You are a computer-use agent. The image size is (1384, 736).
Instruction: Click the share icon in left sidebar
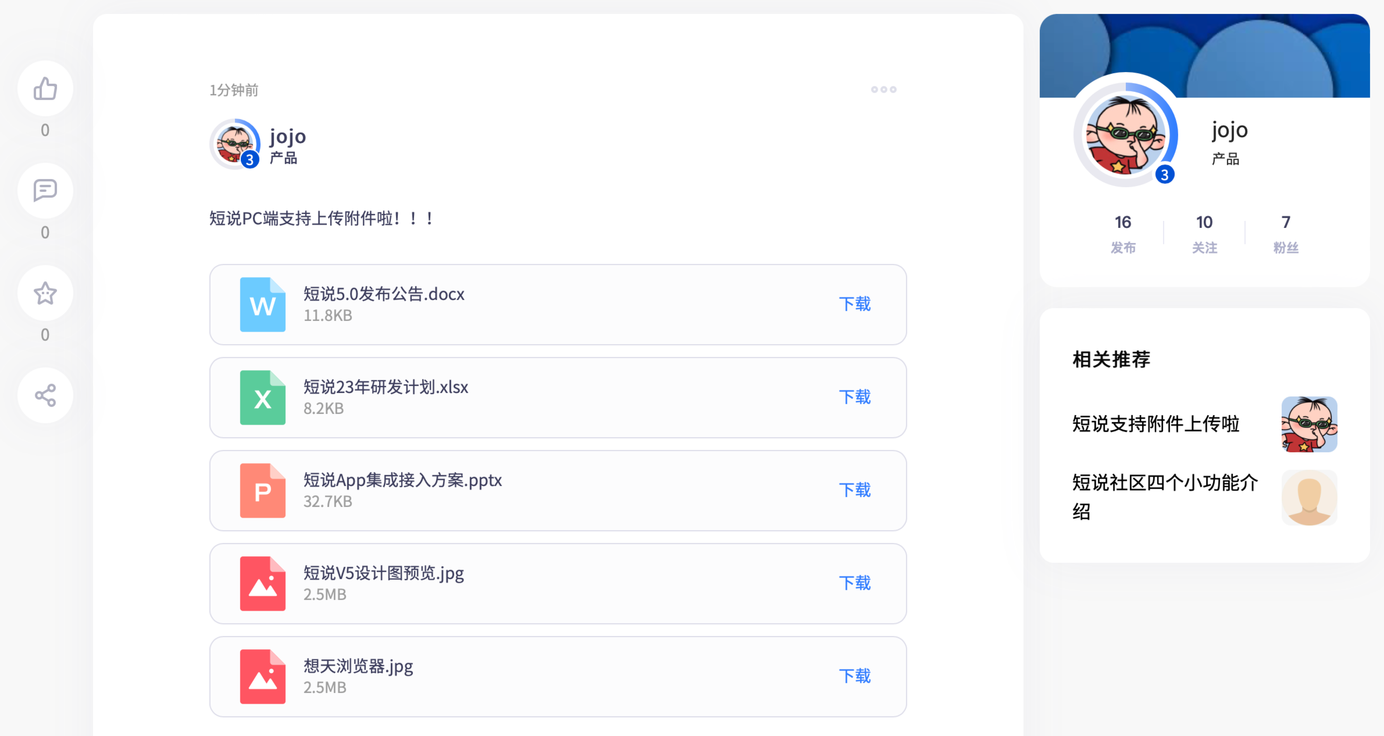click(45, 395)
